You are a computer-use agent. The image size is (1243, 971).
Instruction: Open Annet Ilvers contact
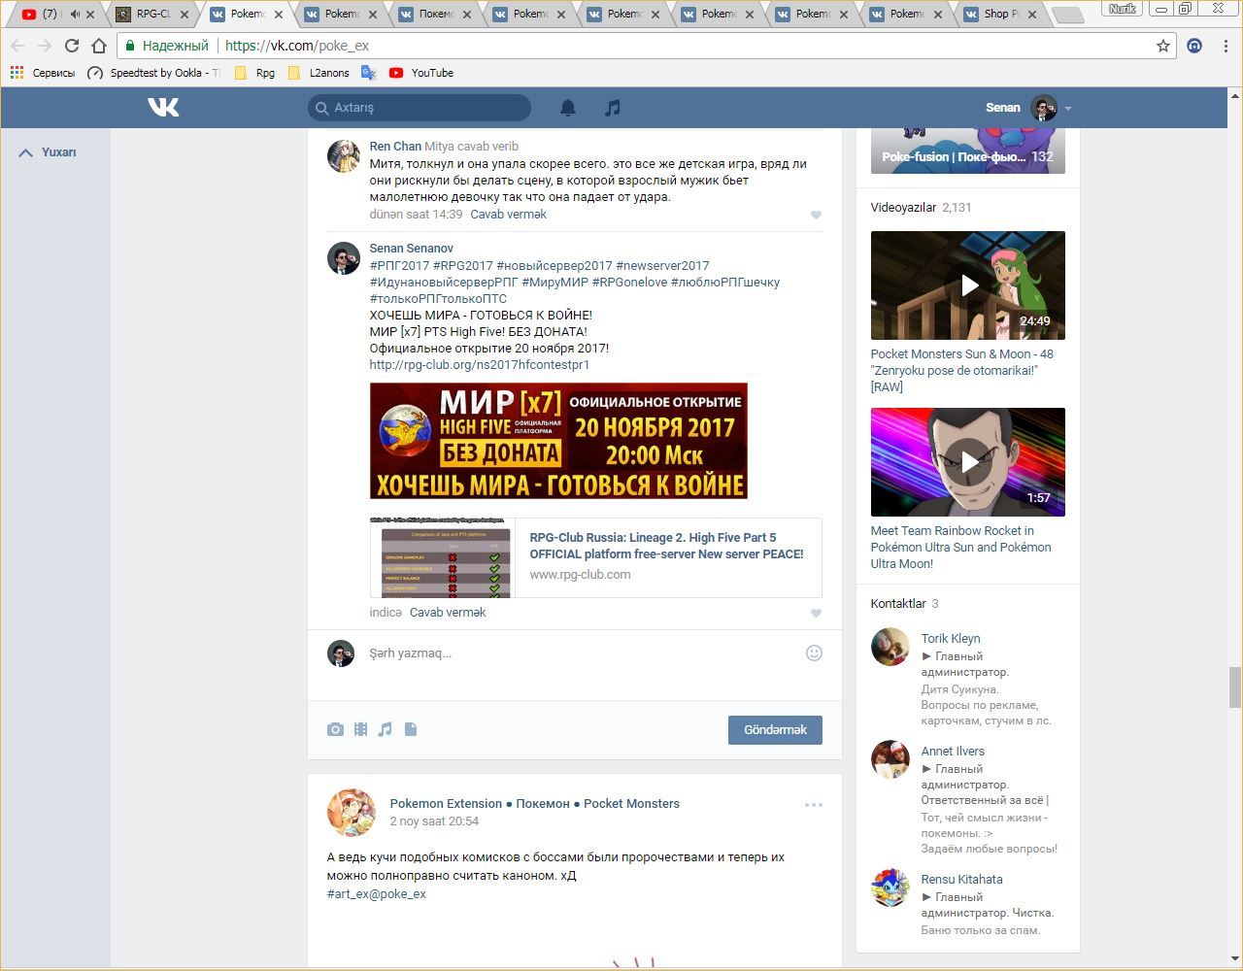953,752
